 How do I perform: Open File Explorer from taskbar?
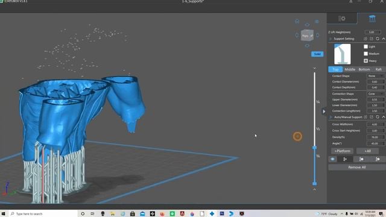[113, 214]
